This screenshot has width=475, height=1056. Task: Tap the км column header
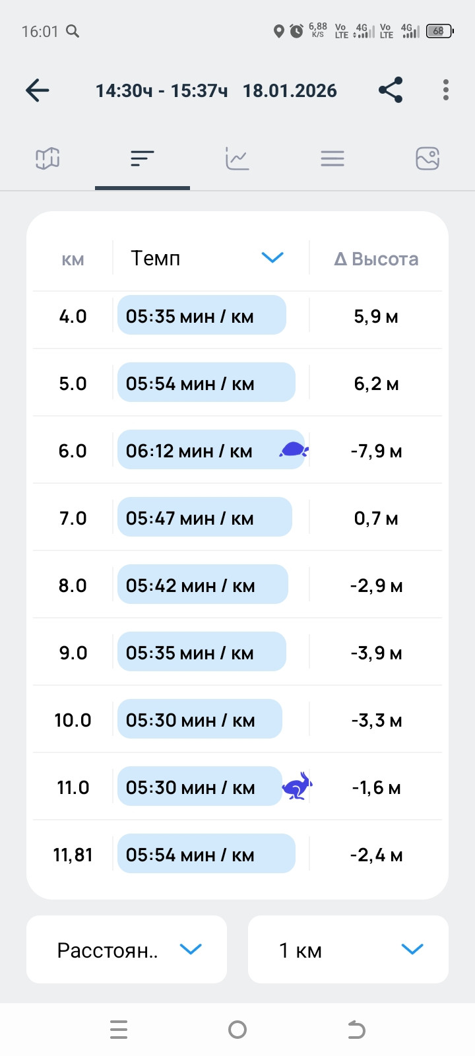(x=73, y=259)
